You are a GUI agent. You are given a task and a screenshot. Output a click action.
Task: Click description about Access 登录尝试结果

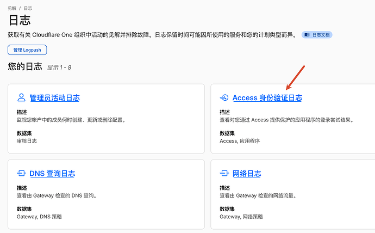tap(287, 120)
